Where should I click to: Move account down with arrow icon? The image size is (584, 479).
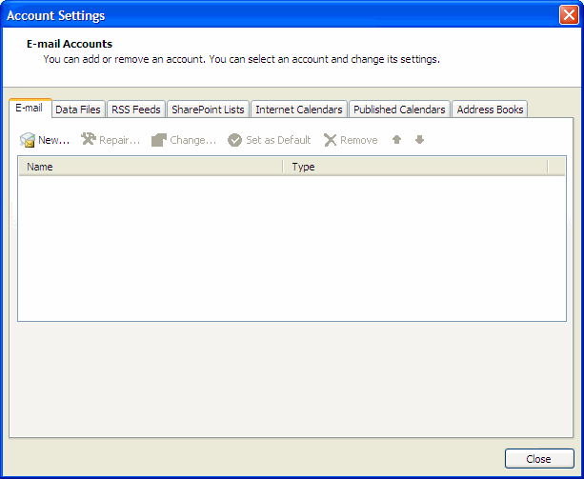coord(420,140)
